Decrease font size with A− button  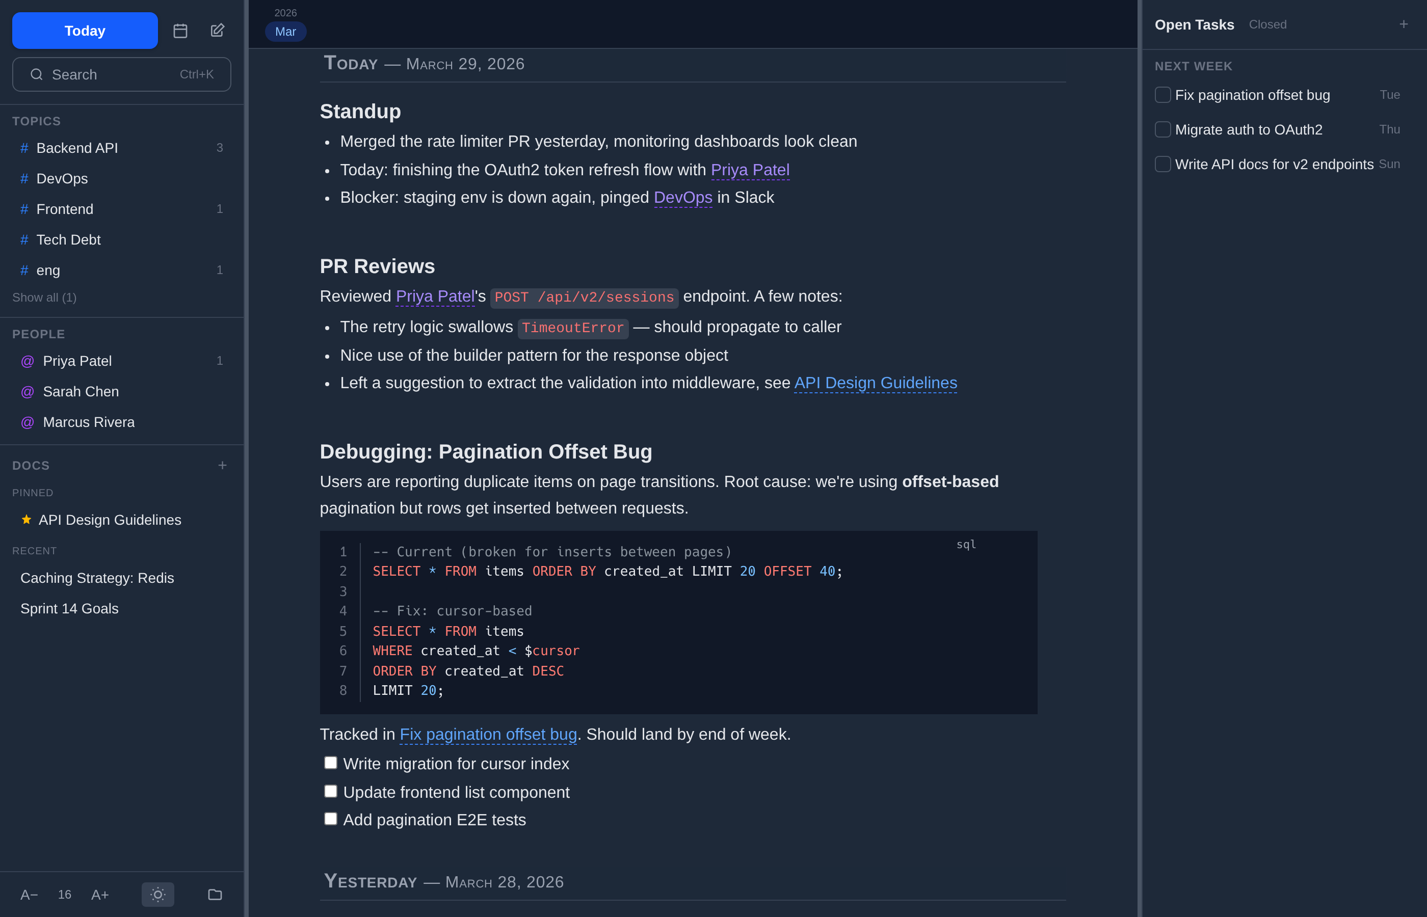29,895
